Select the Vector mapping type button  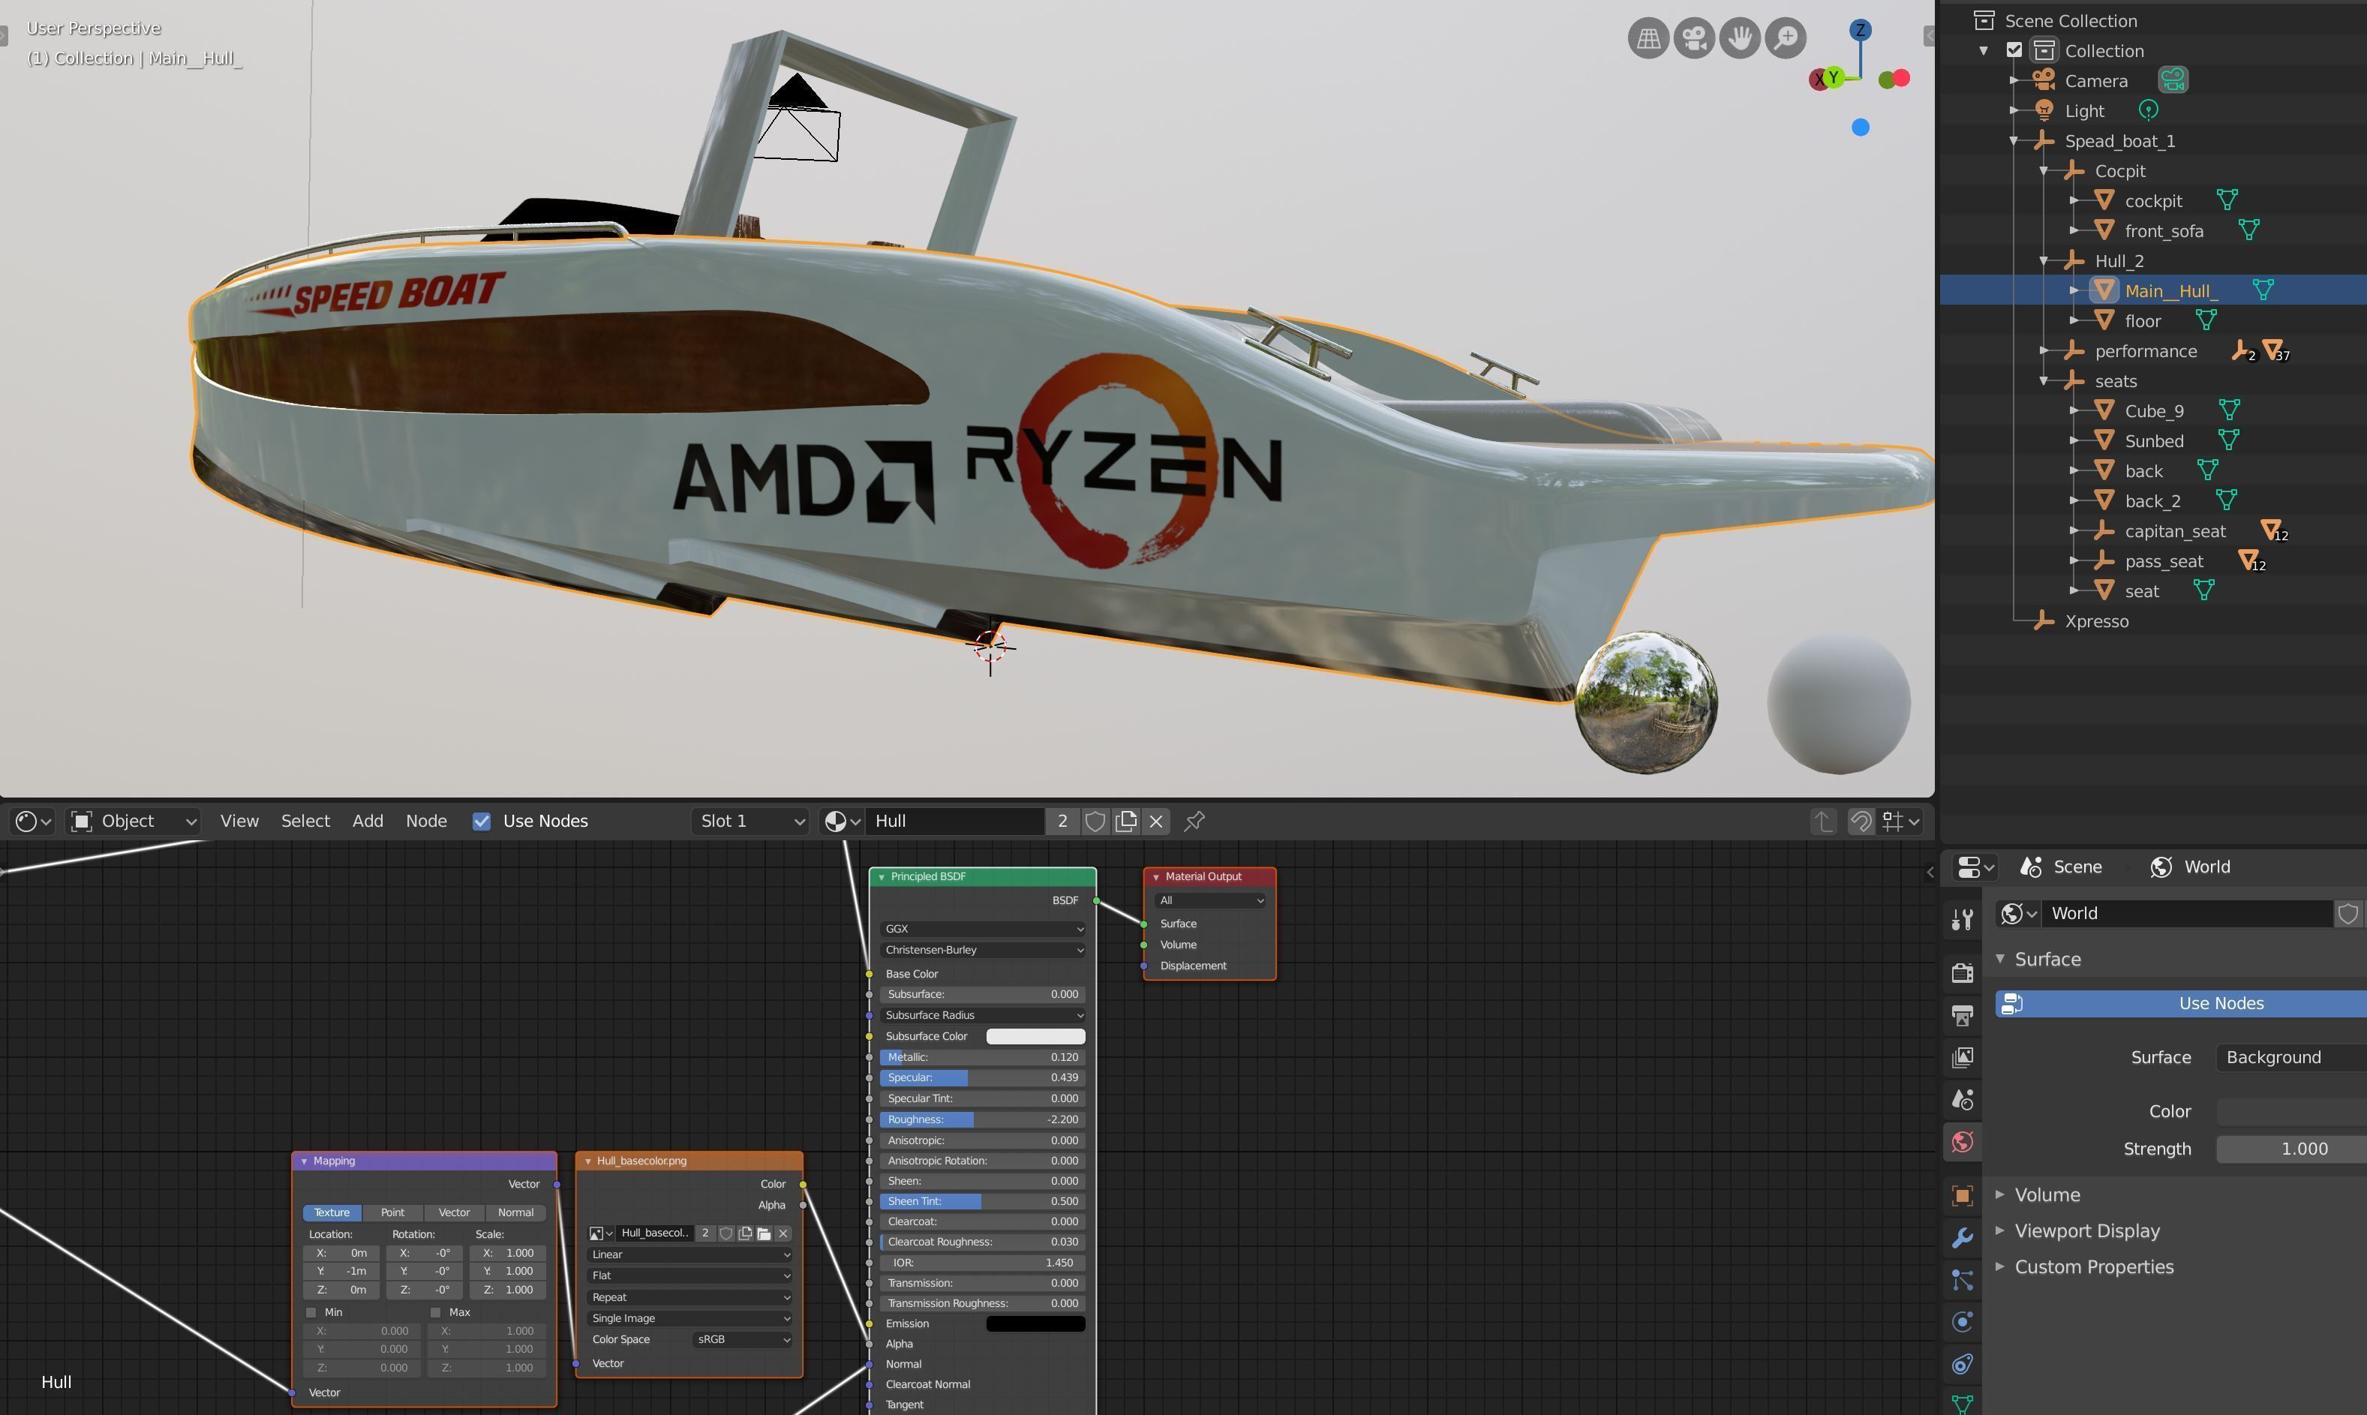[454, 1213]
